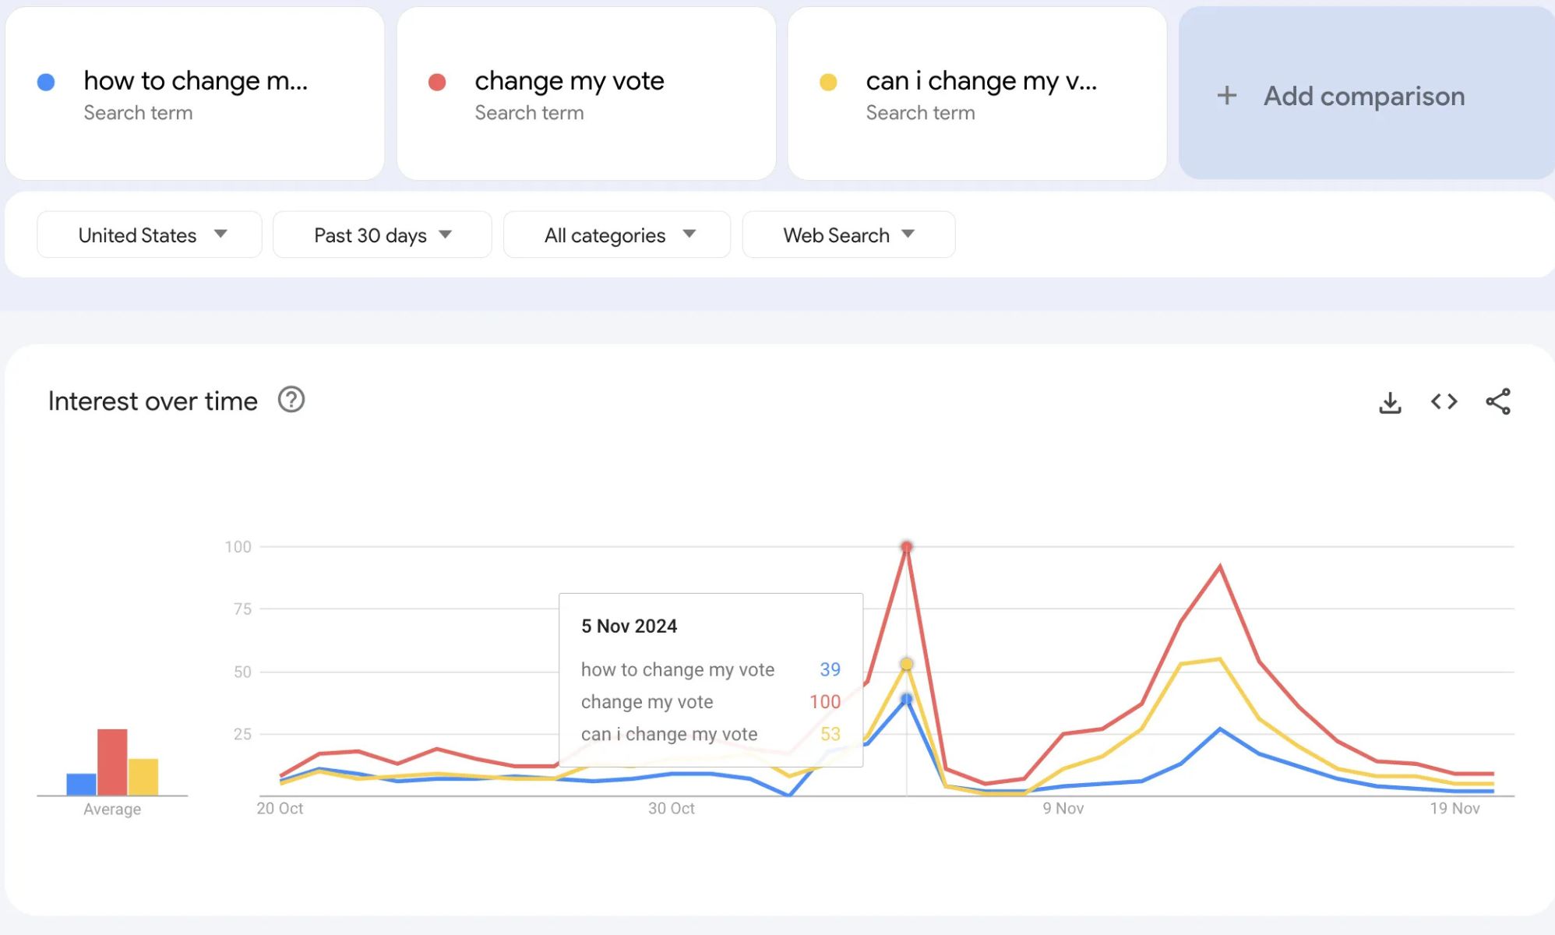Click the blue dot for 'how to change m...'
This screenshot has height=935, width=1555.
coord(47,80)
